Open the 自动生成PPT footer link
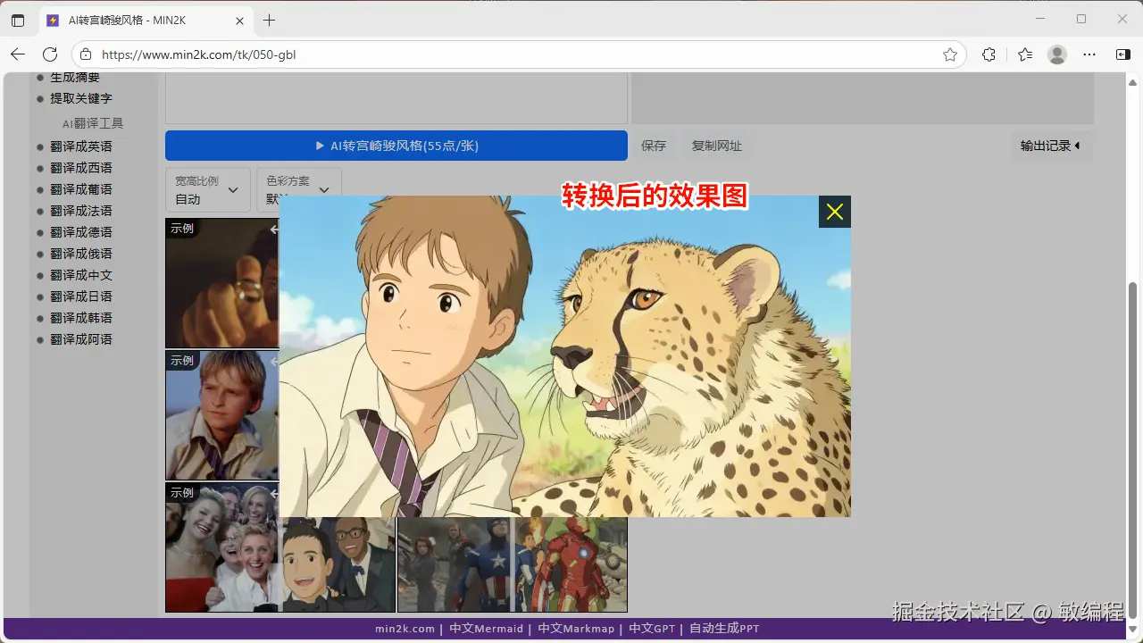Image resolution: width=1143 pixels, height=643 pixels. (724, 629)
